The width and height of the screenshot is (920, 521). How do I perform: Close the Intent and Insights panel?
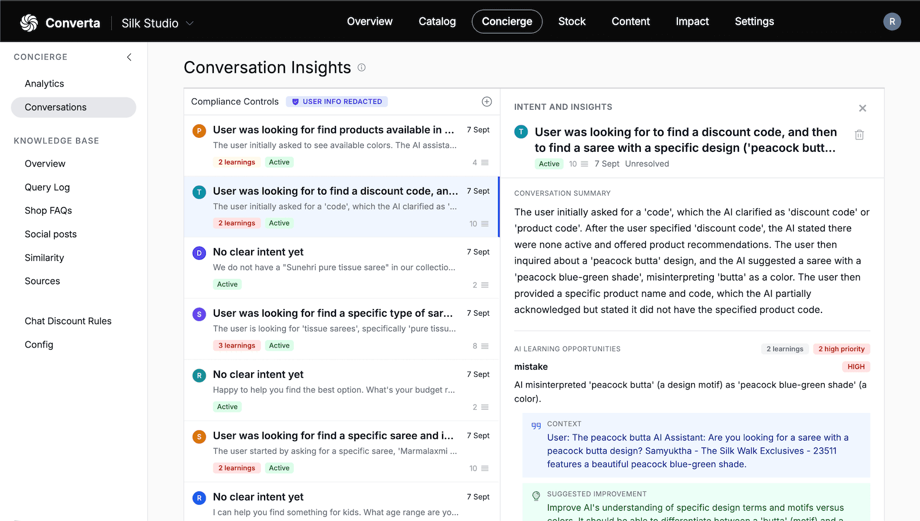coord(863,108)
